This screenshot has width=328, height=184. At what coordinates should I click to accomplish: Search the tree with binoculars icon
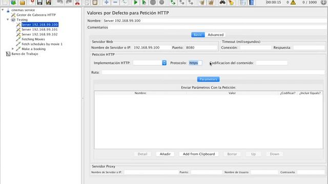222,2
